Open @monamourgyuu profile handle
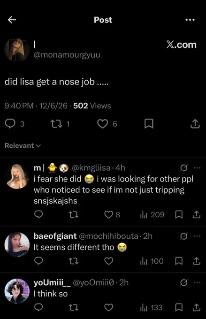The width and height of the screenshot is (206, 319). 67,55
